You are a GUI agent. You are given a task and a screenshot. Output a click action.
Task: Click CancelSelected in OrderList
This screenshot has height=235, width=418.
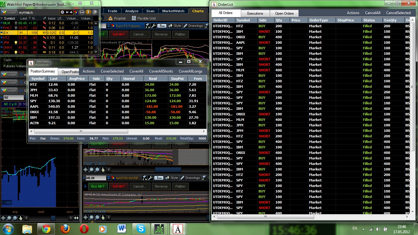click(x=398, y=13)
